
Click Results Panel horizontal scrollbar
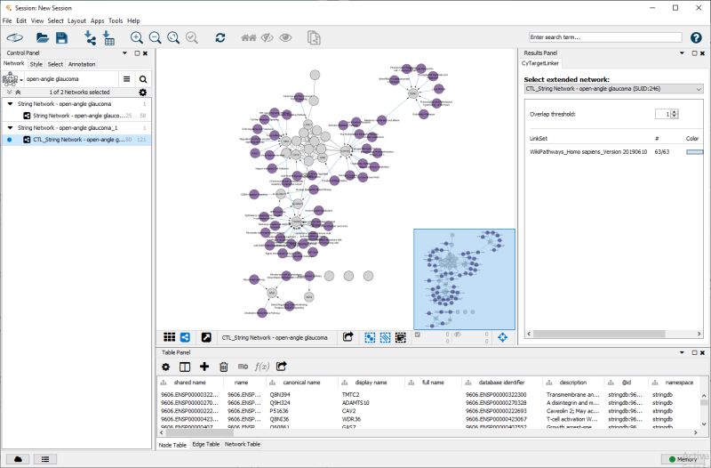click(x=599, y=334)
